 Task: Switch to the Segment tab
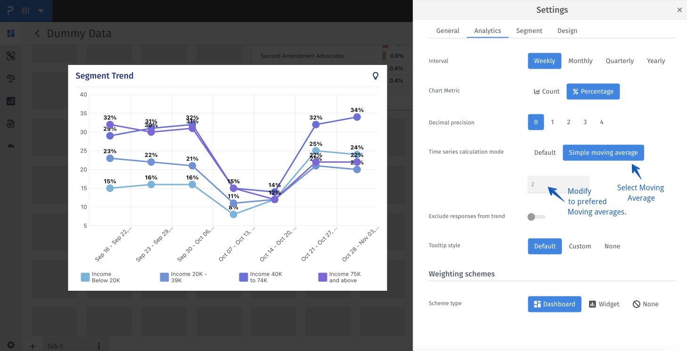[x=529, y=31]
